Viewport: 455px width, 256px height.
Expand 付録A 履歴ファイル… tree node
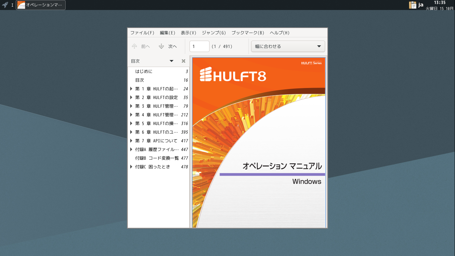pyautogui.click(x=131, y=149)
